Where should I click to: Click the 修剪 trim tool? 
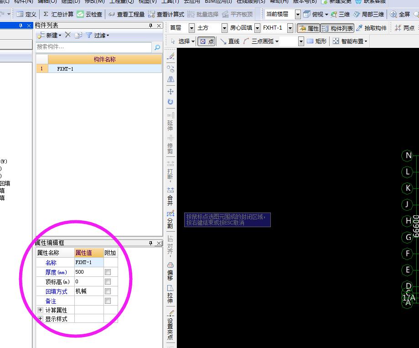tap(170, 145)
